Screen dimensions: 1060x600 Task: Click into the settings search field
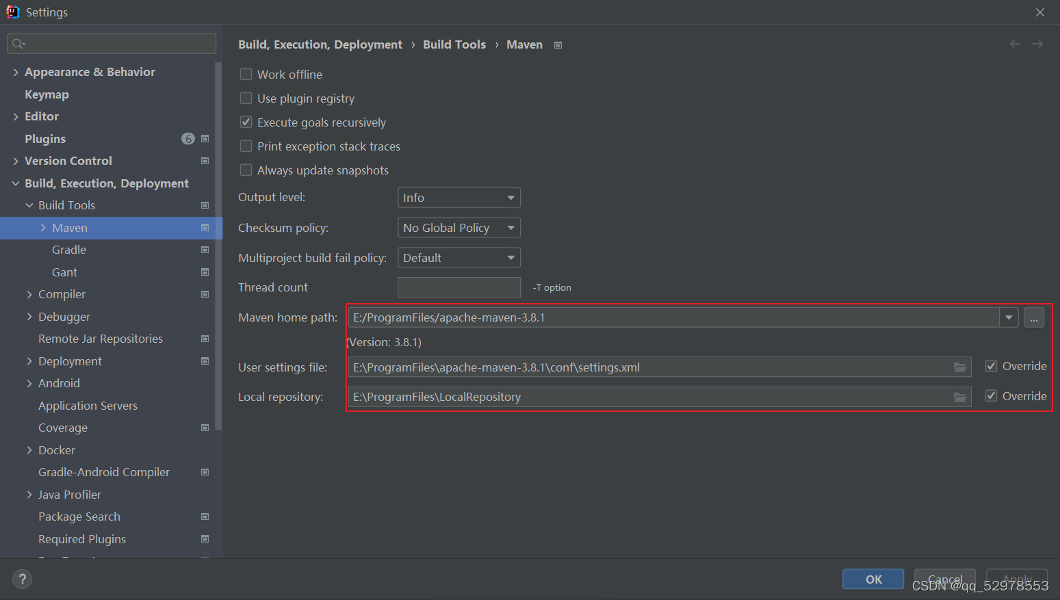112,44
